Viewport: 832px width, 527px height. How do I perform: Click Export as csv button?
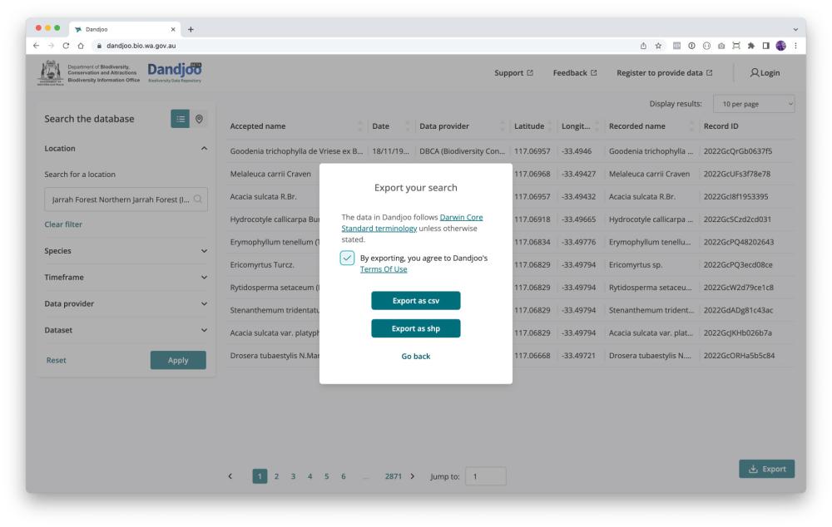(x=415, y=301)
